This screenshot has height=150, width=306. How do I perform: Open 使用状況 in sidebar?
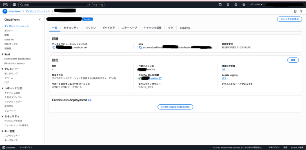(9, 106)
